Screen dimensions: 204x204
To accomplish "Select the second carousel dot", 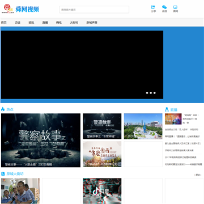I will pyautogui.click(x=151, y=93).
